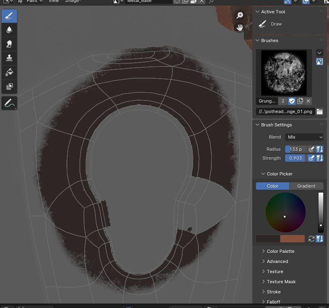Toggle pressure sensitivity for Radius
The image size is (329, 308).
312,149
